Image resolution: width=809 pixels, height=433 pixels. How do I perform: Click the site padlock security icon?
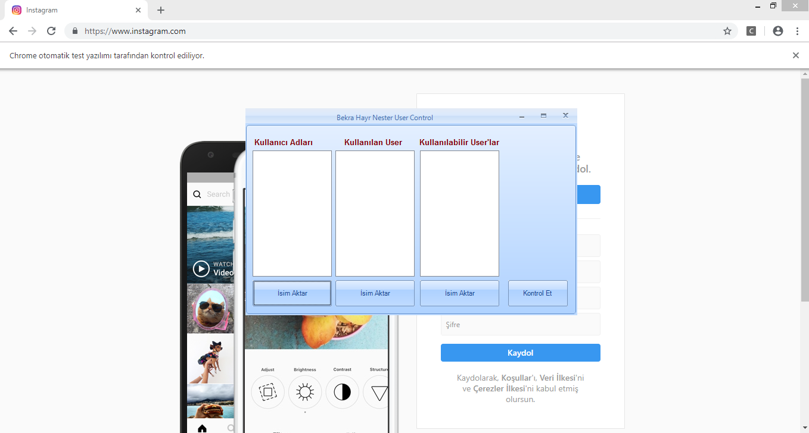click(75, 31)
